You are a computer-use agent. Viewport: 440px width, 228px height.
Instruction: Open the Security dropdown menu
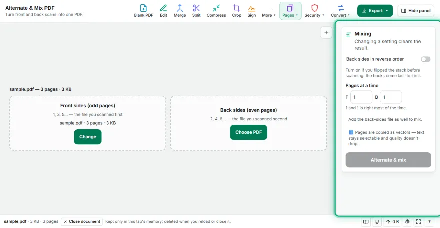coord(314,11)
